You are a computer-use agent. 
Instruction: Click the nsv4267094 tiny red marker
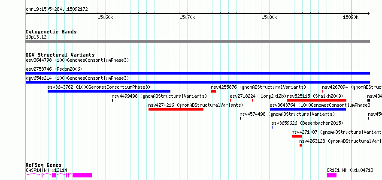point(323,91)
